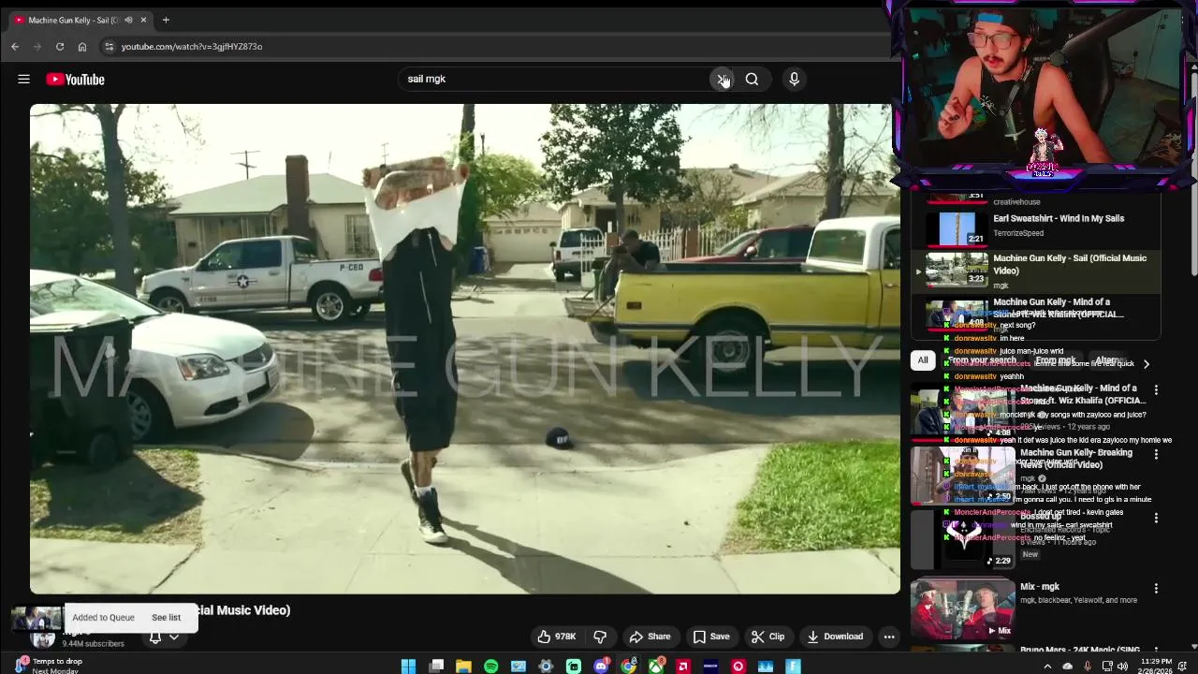The width and height of the screenshot is (1198, 674).
Task: Open Settings gear on taskbar
Action: 547,667
